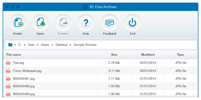Click the Extract toolbar icon

point(63,22)
